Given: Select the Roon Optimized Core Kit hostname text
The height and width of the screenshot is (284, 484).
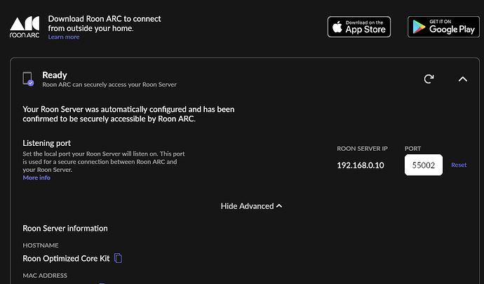Looking at the screenshot, I should point(66,258).
